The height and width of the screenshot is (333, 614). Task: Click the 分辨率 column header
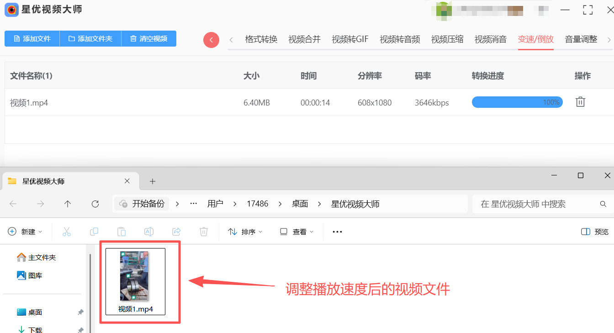[x=370, y=76]
